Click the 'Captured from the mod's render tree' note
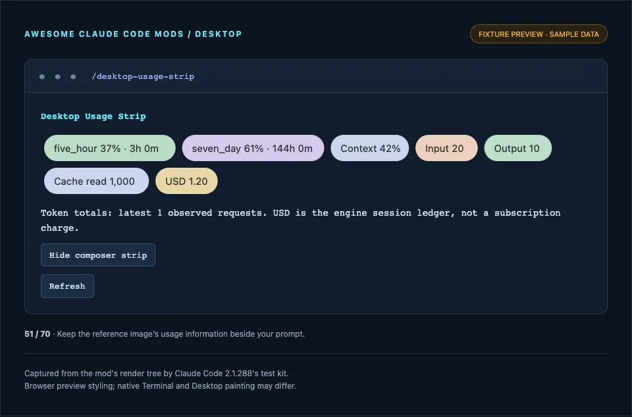This screenshot has width=632, height=417. [x=157, y=374]
